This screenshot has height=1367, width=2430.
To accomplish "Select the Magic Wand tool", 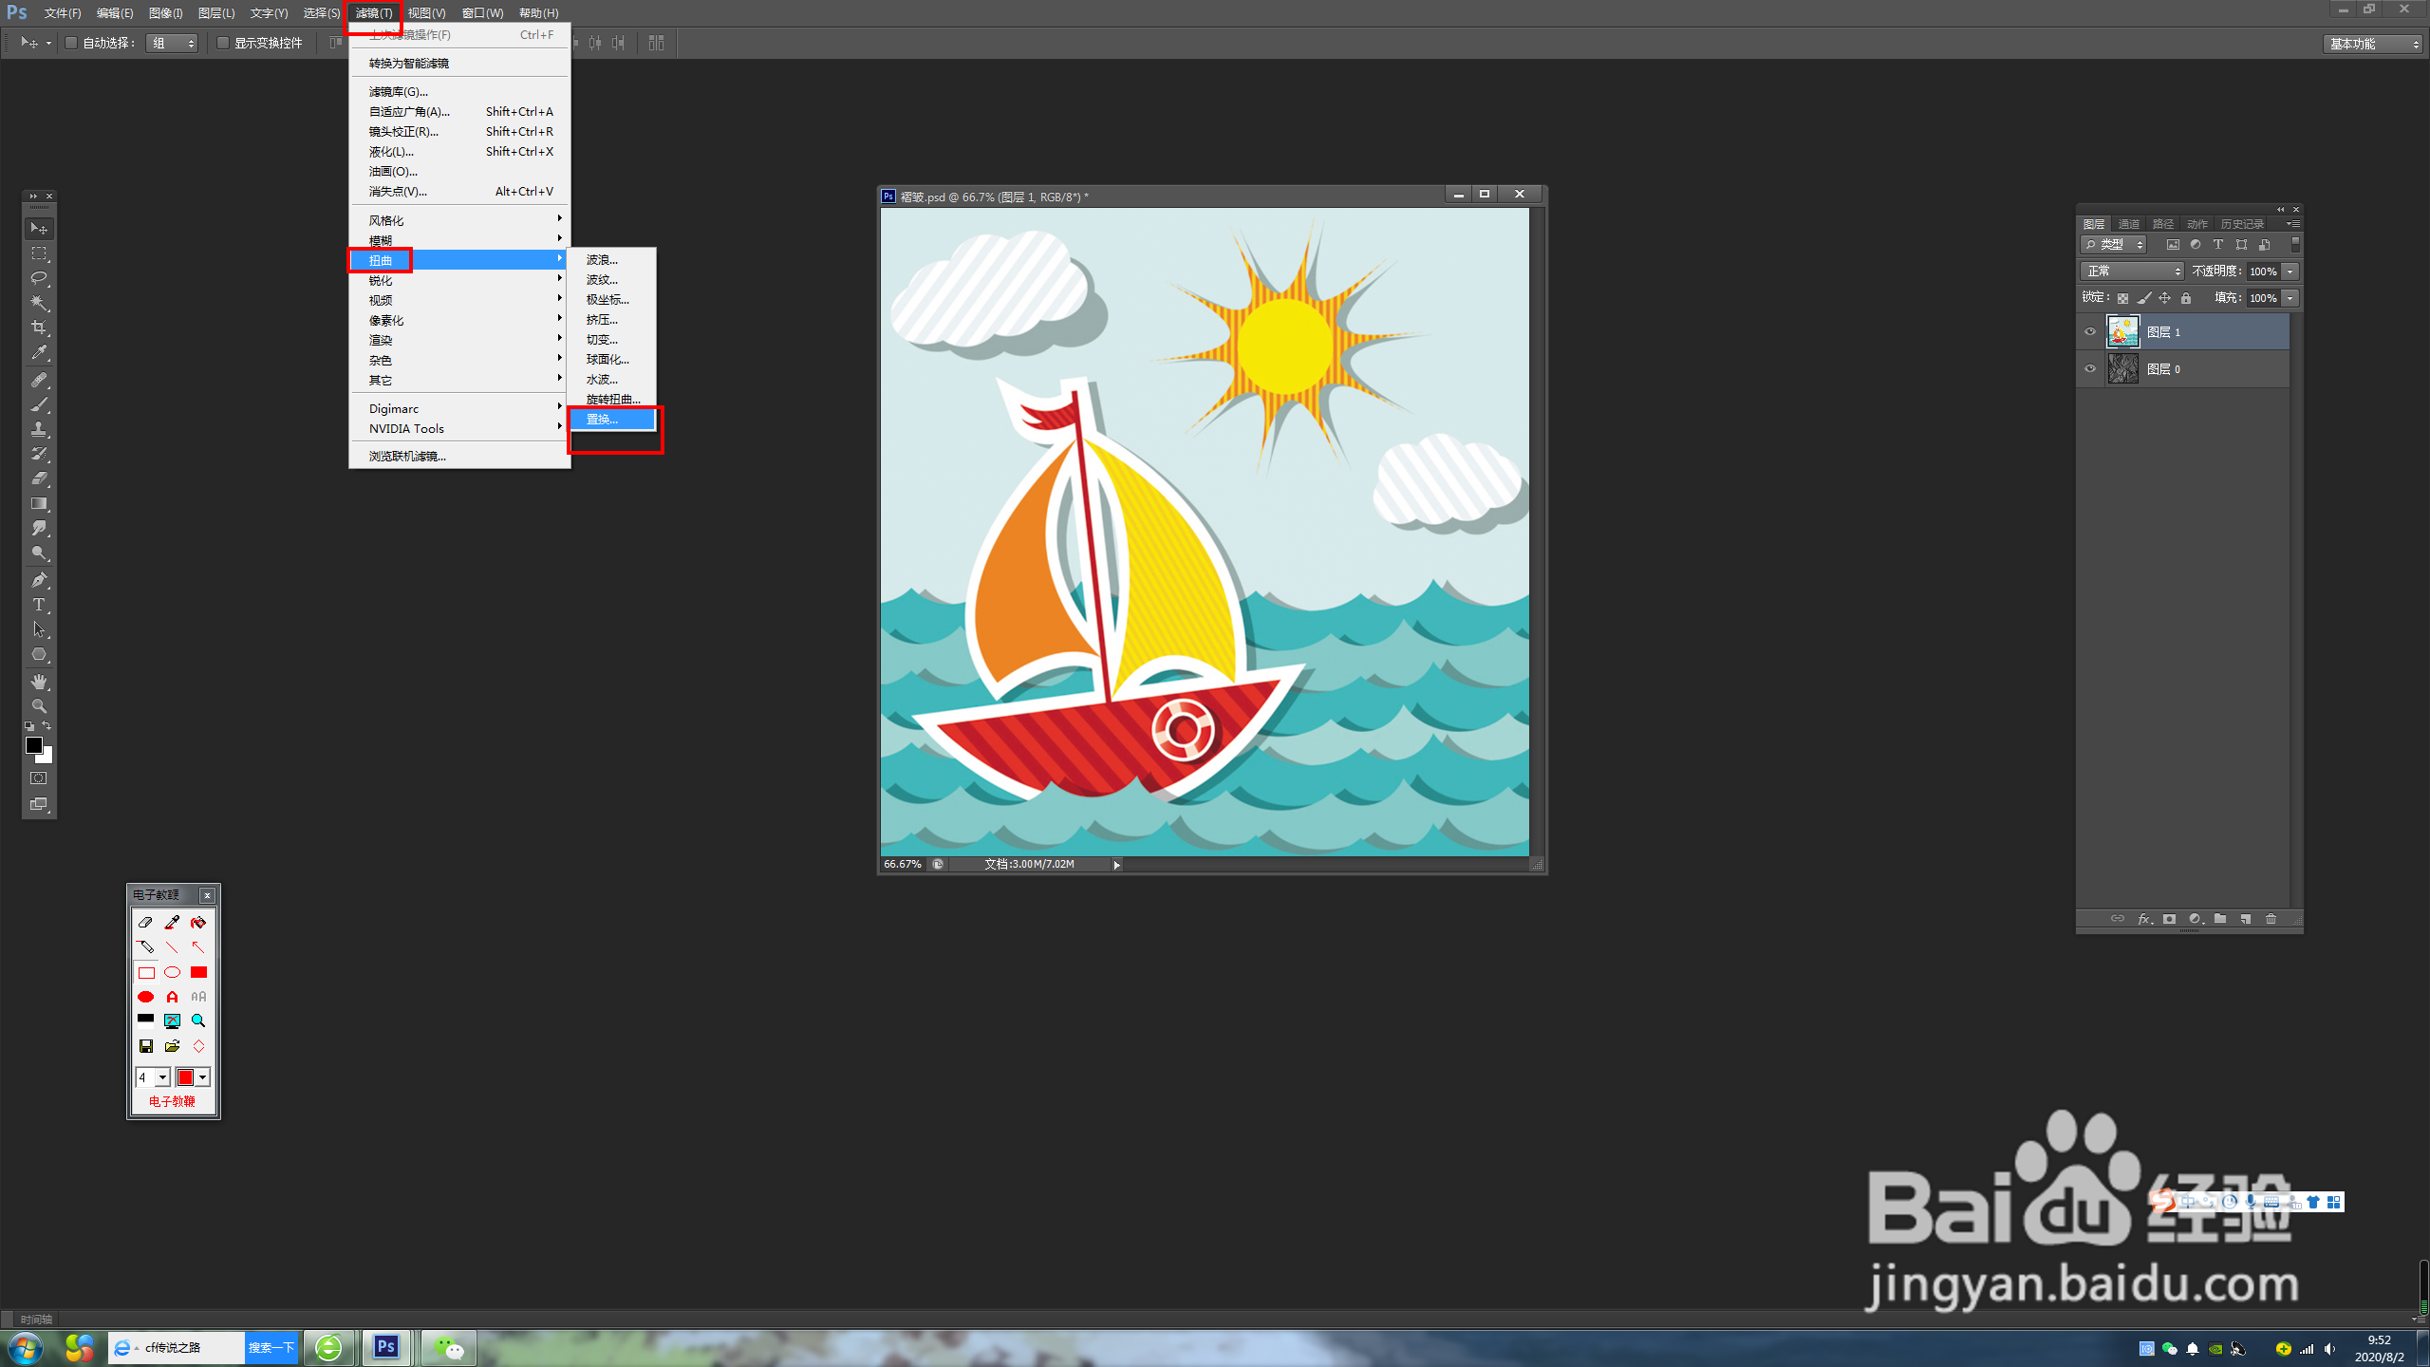I will [39, 303].
